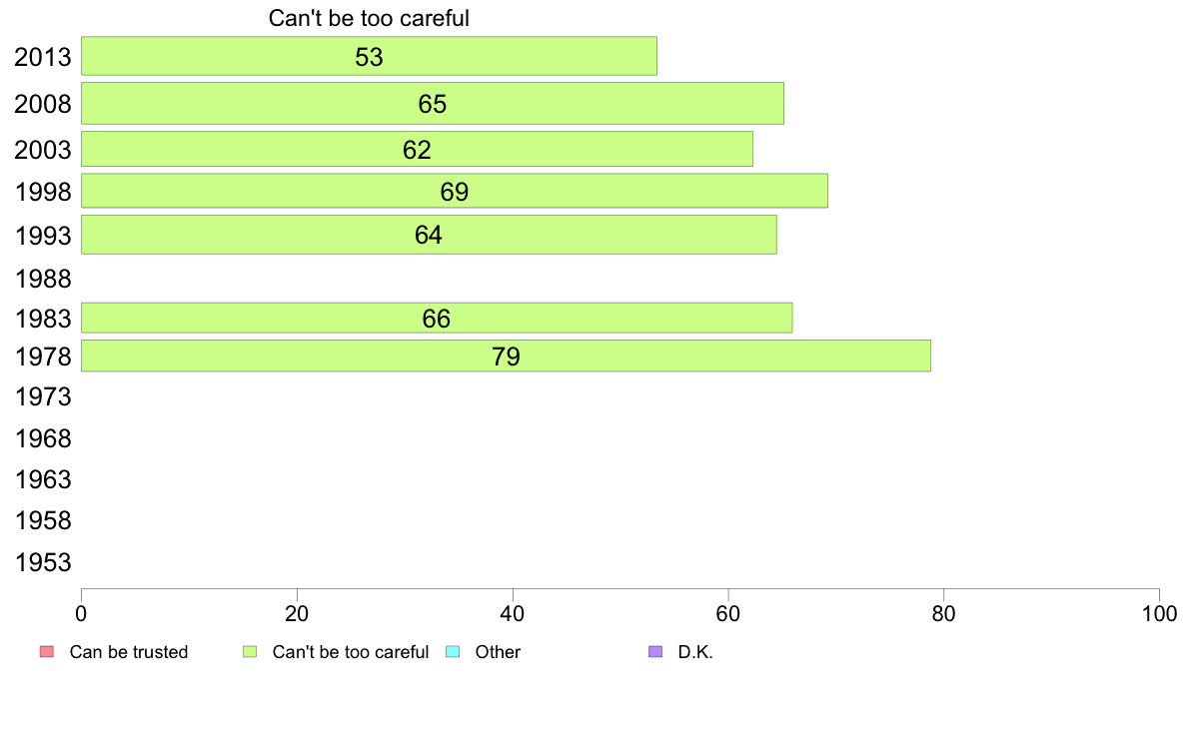Select the 1983 bar showing 66
1187x735 pixels.
(437, 318)
